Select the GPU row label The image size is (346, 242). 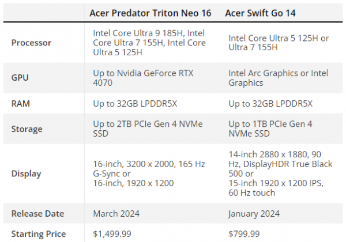(x=21, y=78)
